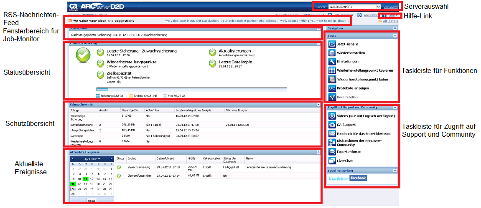The height and width of the screenshot is (208, 481).
Task: Click the Heute button in calendar
Action: [x=92, y=200]
